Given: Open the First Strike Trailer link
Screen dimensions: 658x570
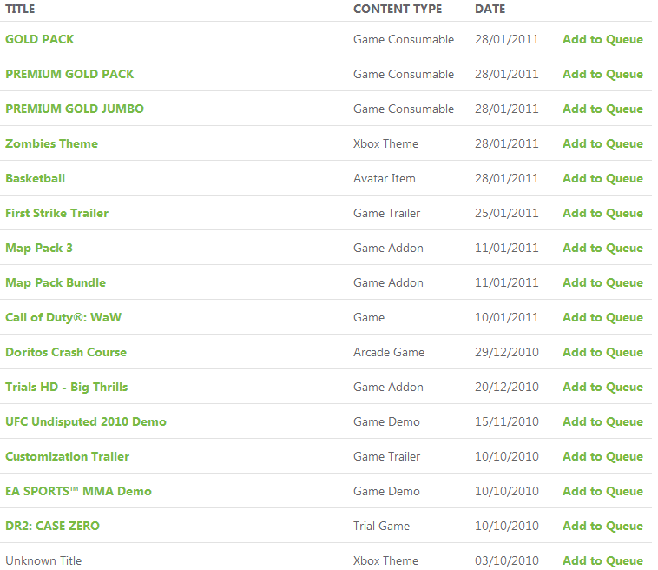Looking at the screenshot, I should point(56,213).
